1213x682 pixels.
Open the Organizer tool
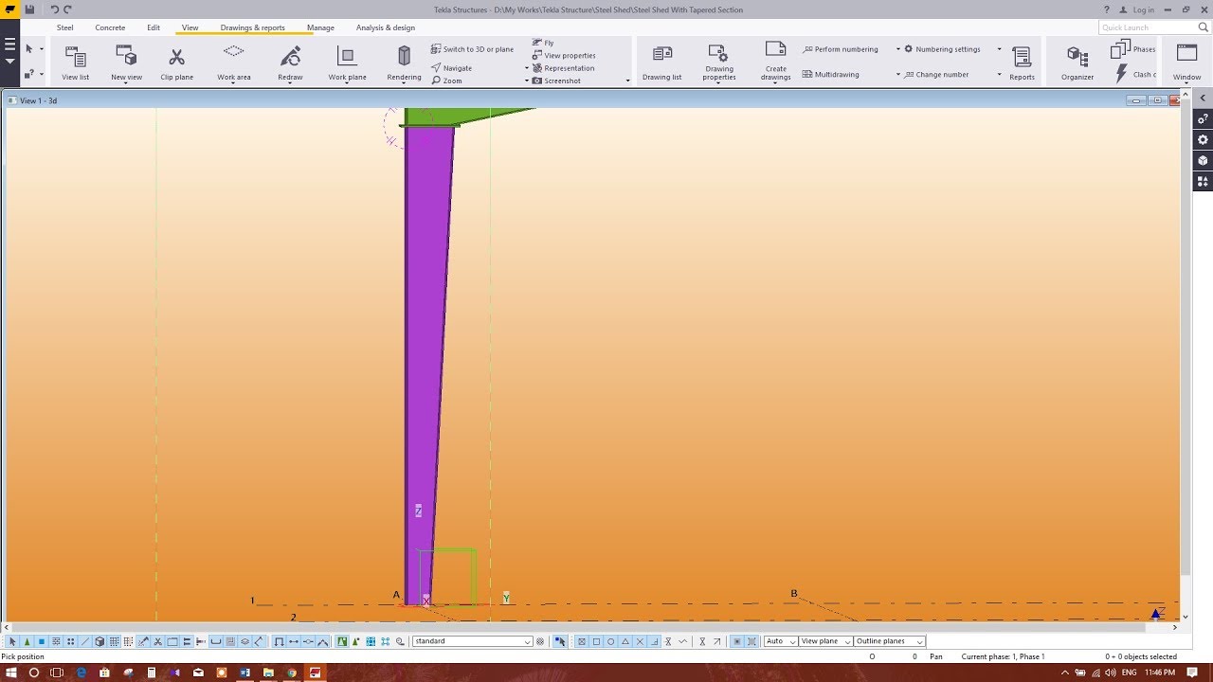tap(1076, 59)
